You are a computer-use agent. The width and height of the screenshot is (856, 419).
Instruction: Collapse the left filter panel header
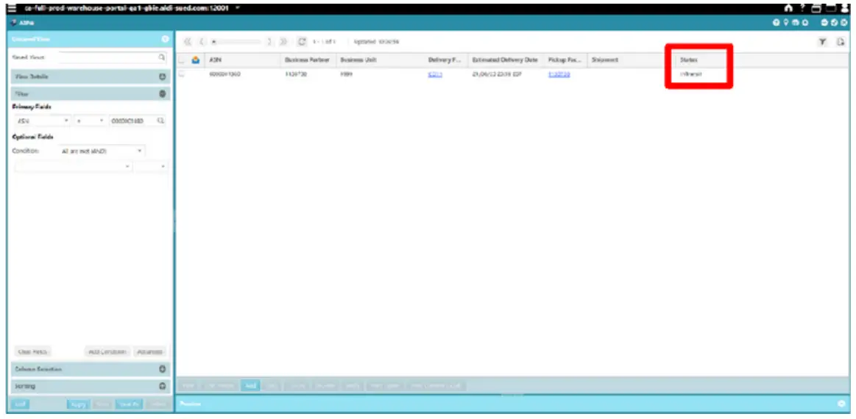[164, 39]
